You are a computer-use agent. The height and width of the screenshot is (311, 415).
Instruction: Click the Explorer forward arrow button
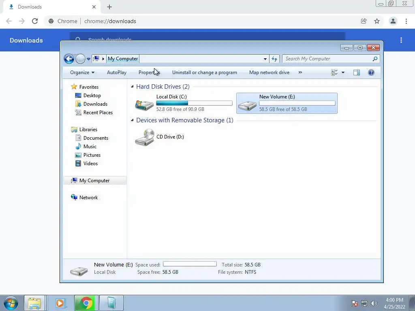coord(80,59)
